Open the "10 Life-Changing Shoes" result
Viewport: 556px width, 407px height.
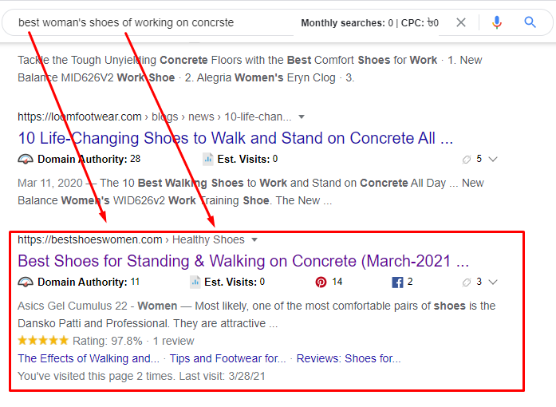(235, 138)
